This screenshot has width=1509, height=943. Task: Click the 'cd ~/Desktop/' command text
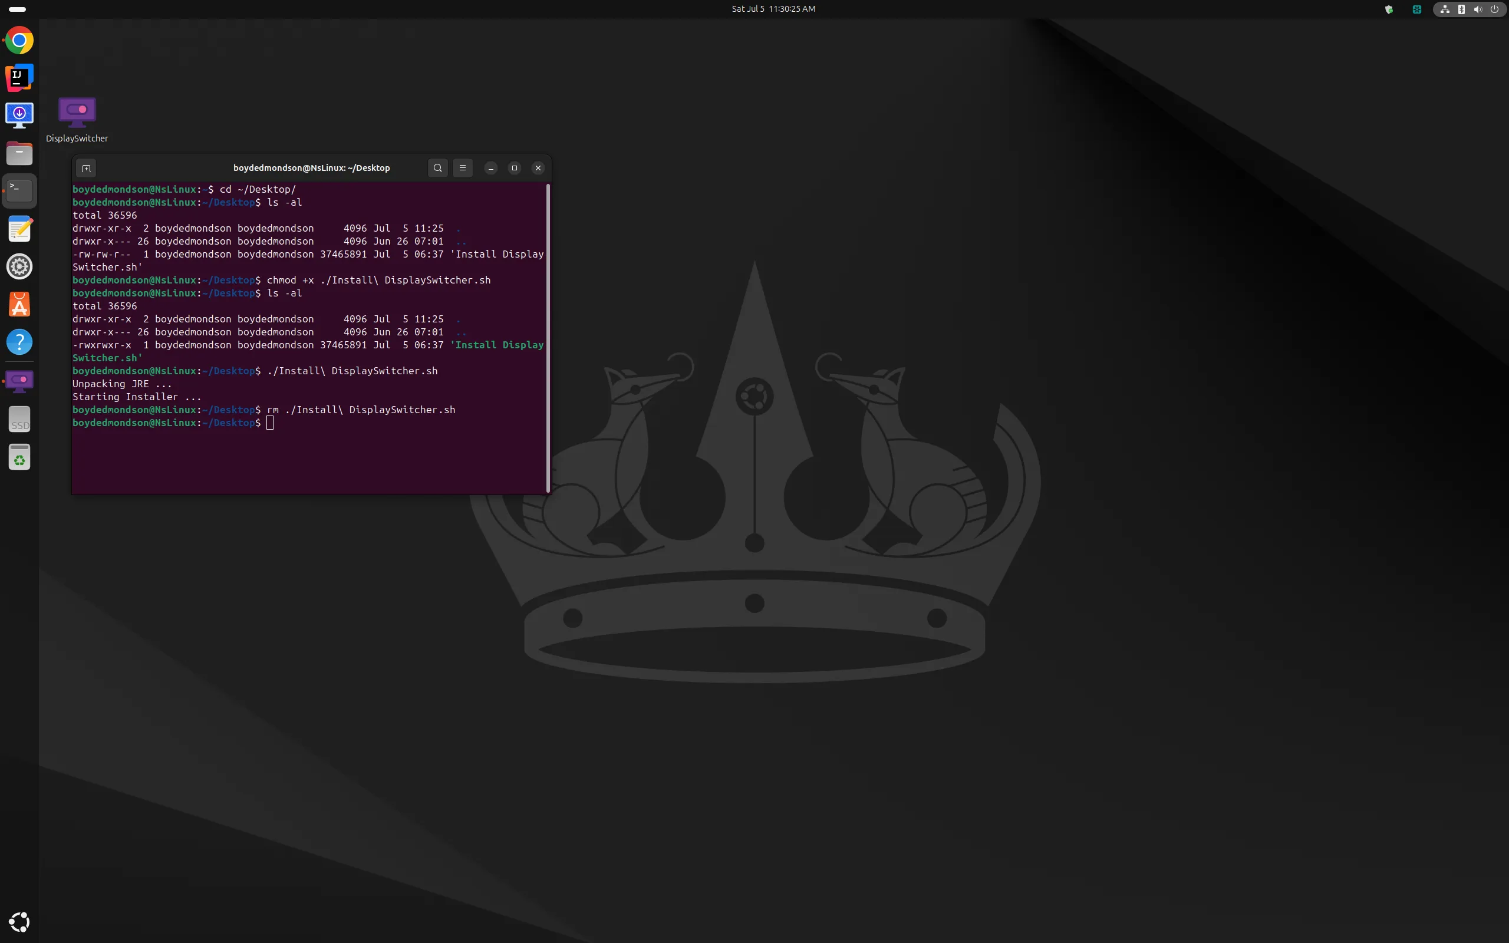258,189
